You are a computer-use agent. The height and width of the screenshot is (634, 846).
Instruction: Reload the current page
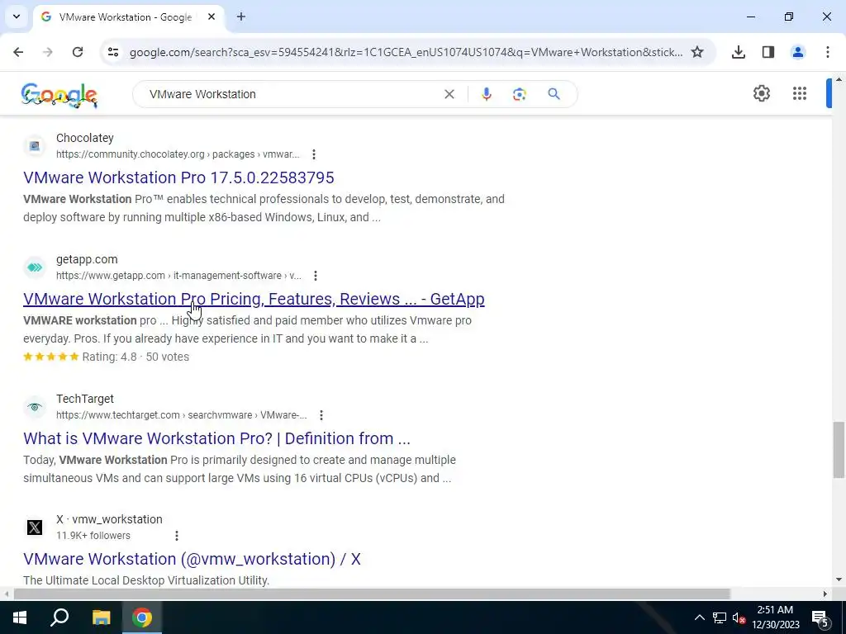[x=78, y=52]
